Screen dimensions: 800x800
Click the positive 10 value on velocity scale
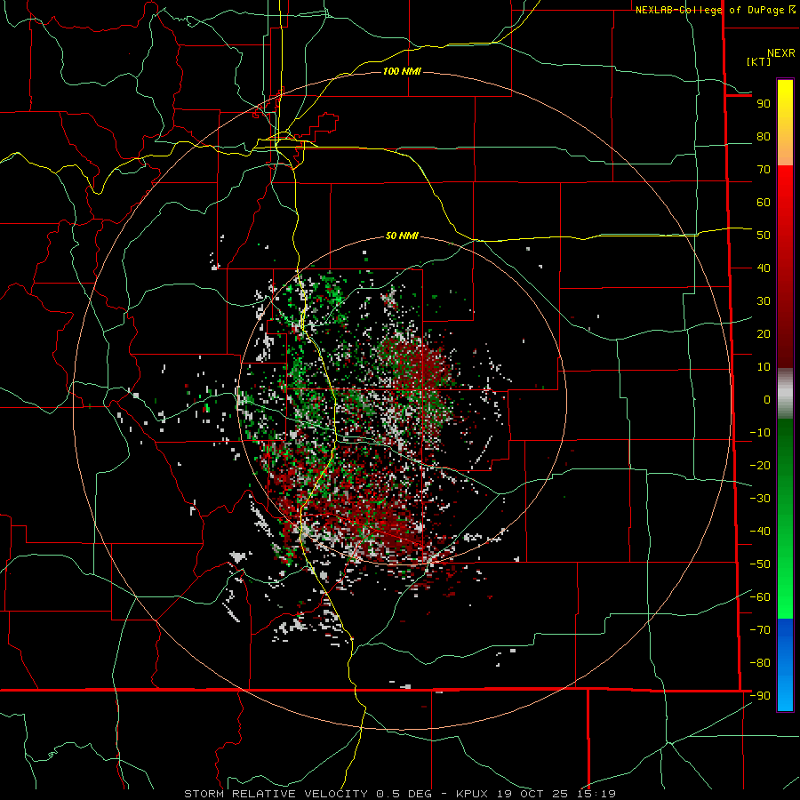(764, 367)
